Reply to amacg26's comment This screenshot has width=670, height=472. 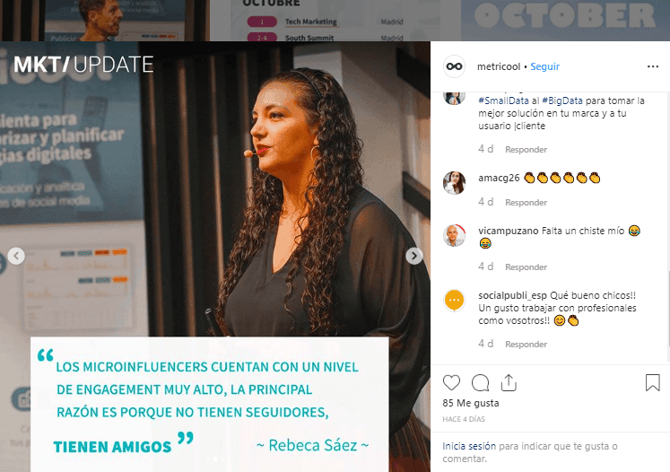[526, 202]
